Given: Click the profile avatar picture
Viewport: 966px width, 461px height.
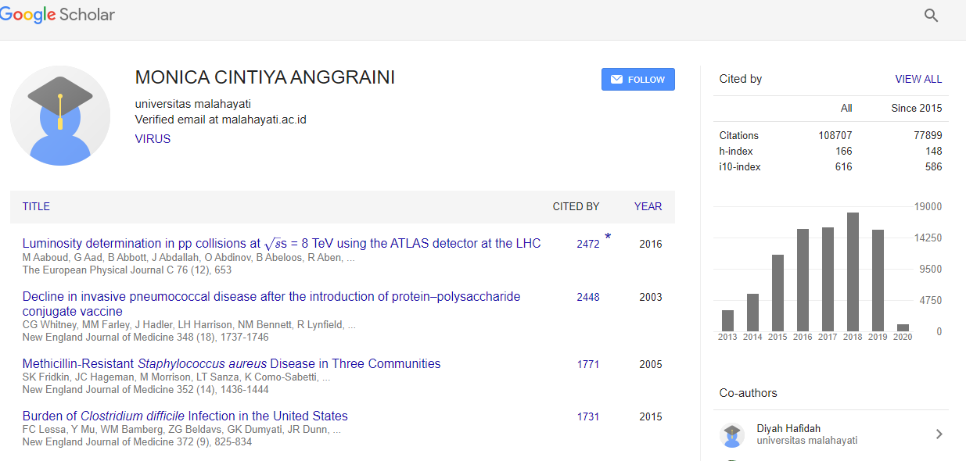Looking at the screenshot, I should 60,116.
